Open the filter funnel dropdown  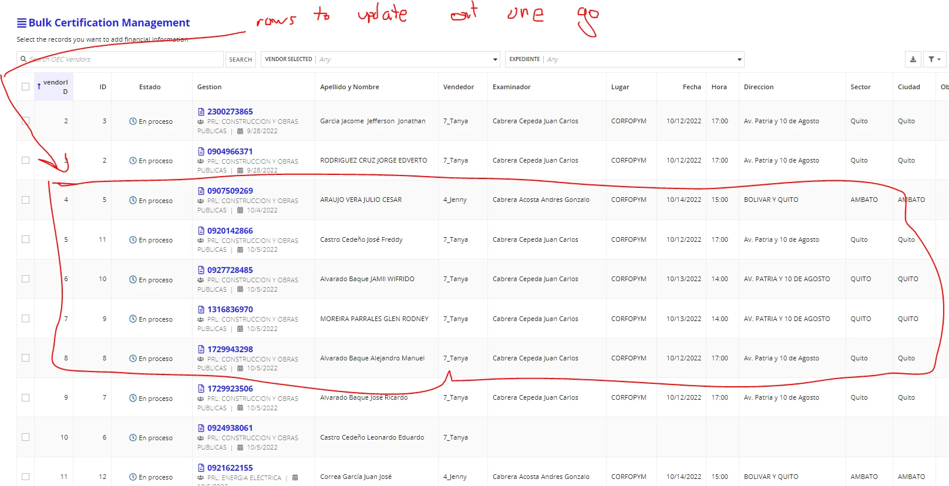coord(934,59)
